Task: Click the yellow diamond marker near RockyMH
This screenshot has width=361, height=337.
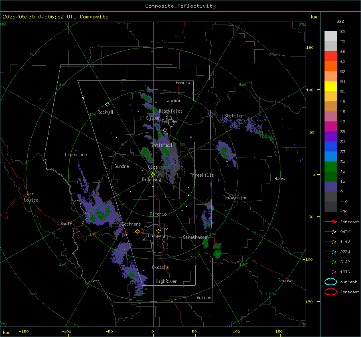Action: pos(107,105)
